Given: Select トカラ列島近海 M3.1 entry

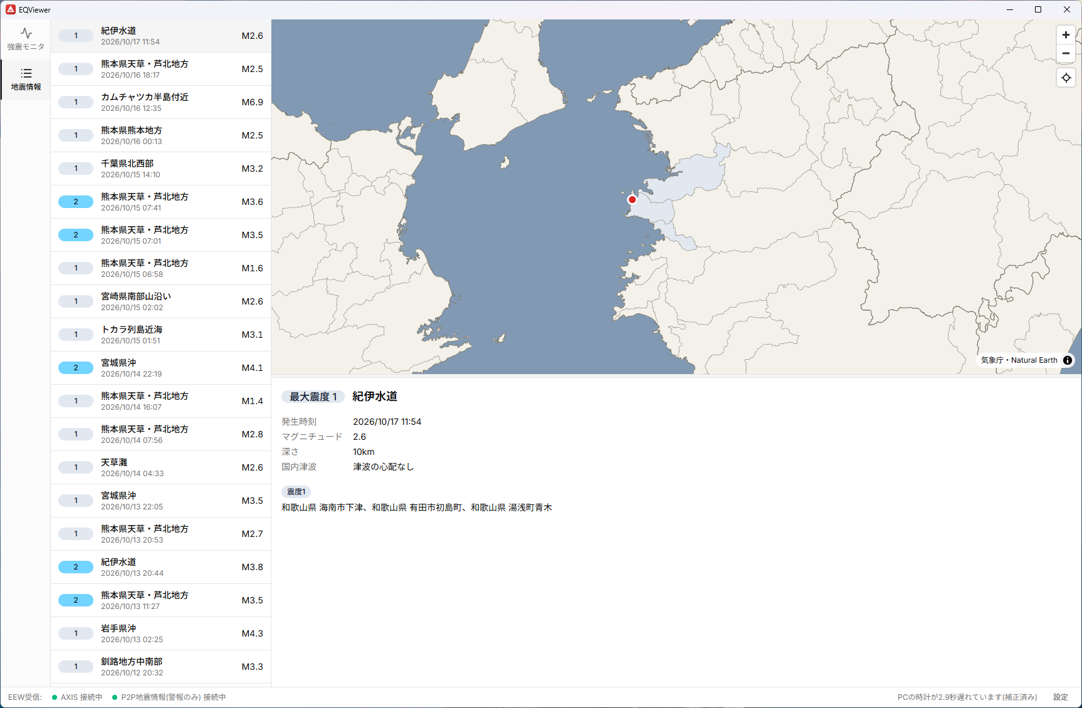Looking at the screenshot, I should pyautogui.click(x=160, y=335).
